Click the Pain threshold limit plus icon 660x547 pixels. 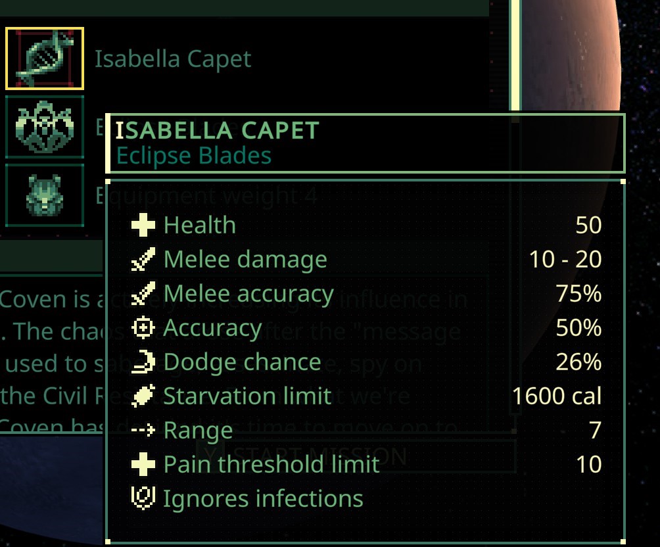click(143, 465)
